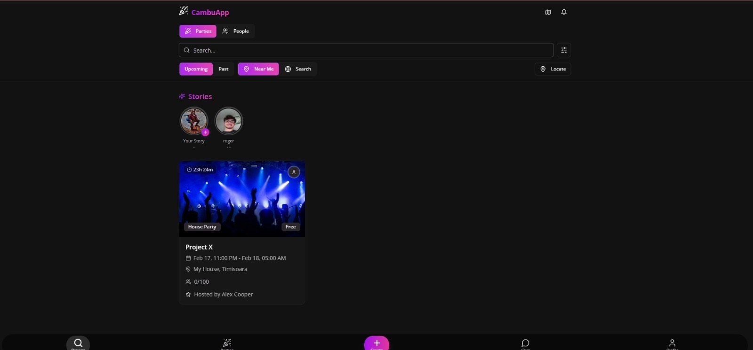This screenshot has width=753, height=350.
Task: Enable Near Me filter
Action: (x=258, y=69)
